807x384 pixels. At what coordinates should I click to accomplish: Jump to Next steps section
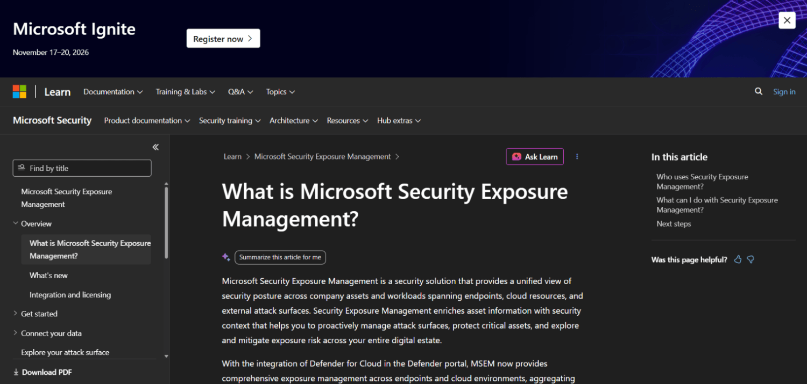click(x=674, y=224)
